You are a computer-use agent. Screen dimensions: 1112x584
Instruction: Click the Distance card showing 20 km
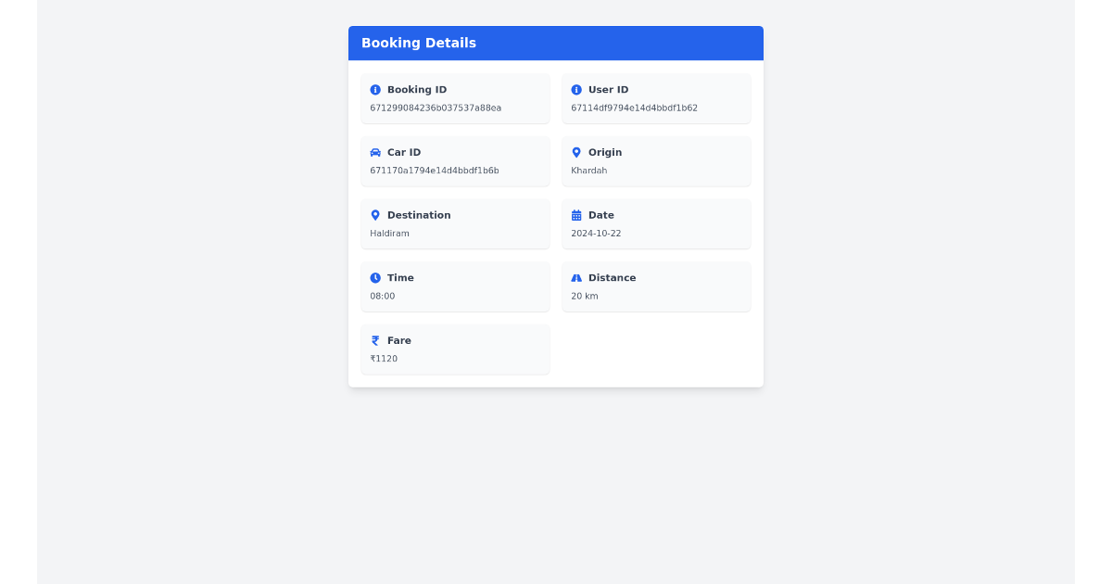pyautogui.click(x=656, y=286)
